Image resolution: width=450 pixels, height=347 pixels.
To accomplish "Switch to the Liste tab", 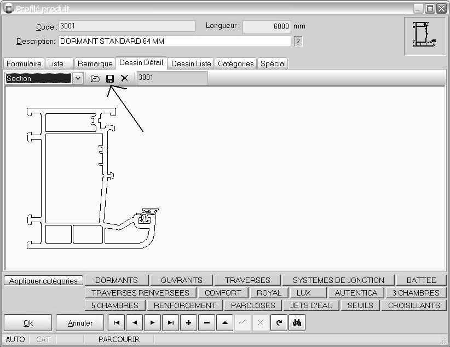I will coord(59,63).
